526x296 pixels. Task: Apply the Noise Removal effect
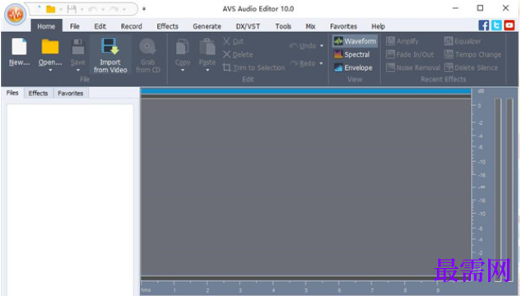point(413,67)
